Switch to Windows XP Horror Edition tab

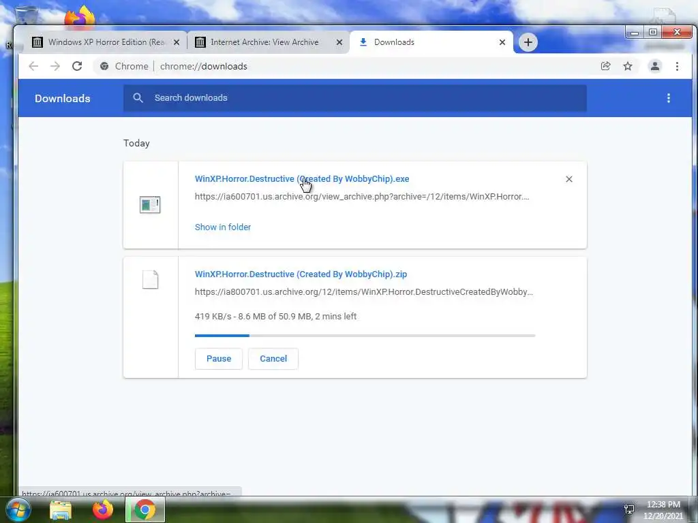[x=106, y=42]
